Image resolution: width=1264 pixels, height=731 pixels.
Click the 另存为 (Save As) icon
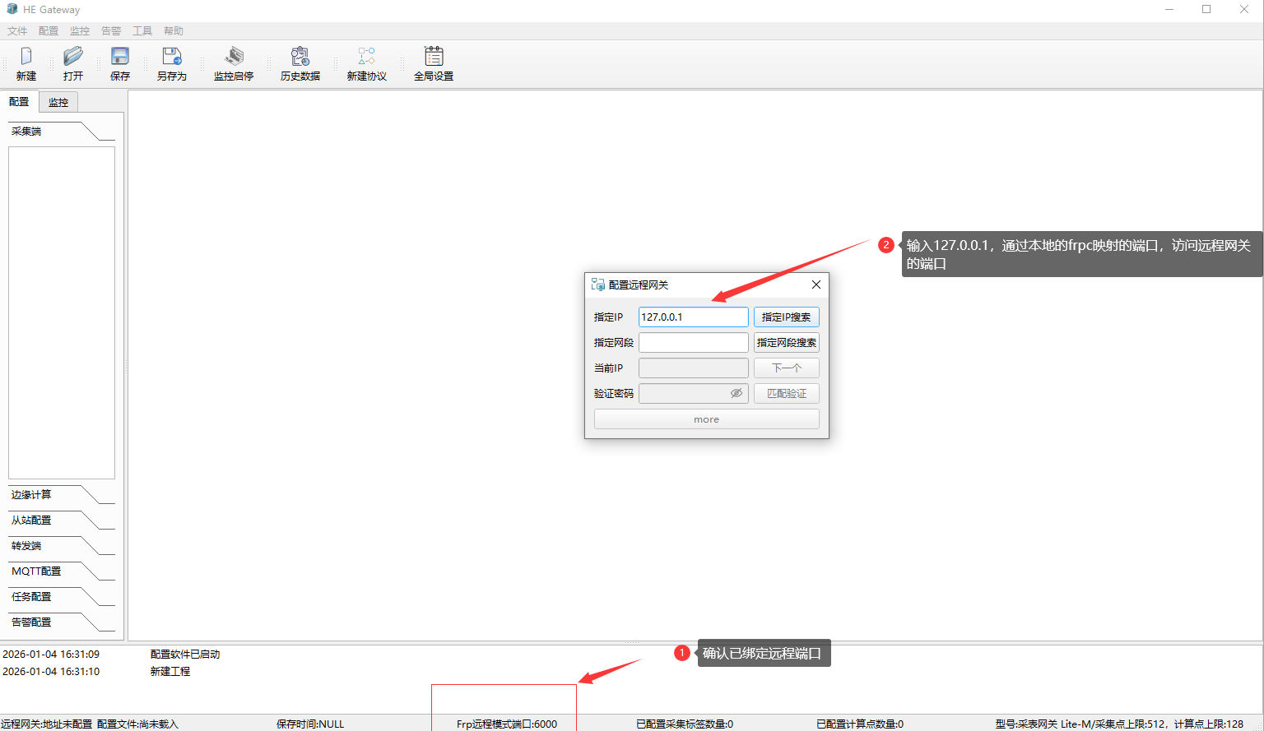pos(171,57)
